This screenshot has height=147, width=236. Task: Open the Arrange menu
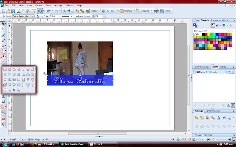point(58,6)
